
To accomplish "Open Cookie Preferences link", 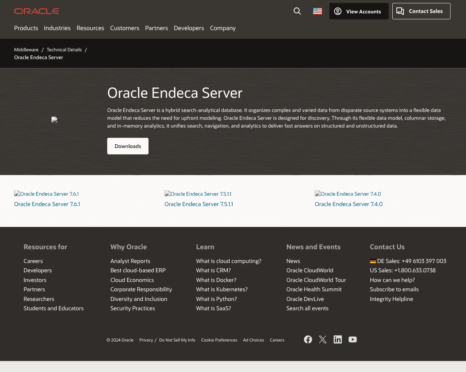I will (x=219, y=340).
